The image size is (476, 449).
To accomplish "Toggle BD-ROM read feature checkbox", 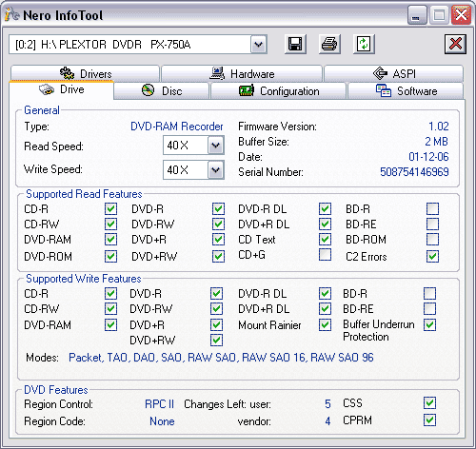I will (432, 240).
